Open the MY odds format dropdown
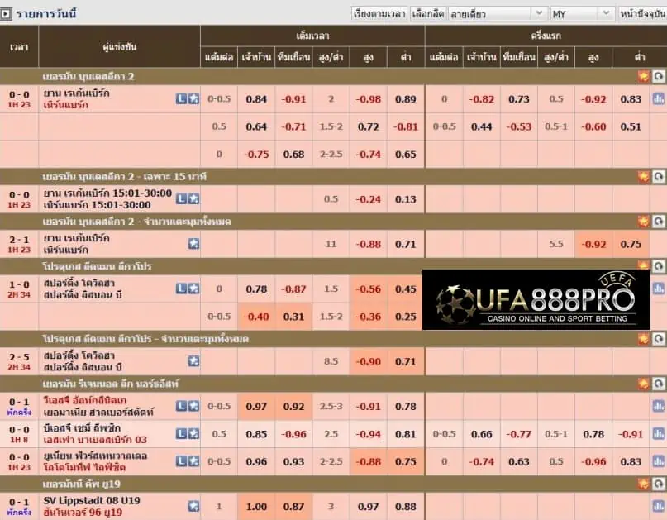The height and width of the screenshot is (520, 667). click(x=583, y=13)
